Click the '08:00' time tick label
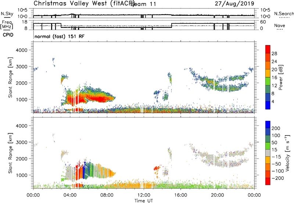Viewport: 294px width, 203px height. click(x=107, y=195)
